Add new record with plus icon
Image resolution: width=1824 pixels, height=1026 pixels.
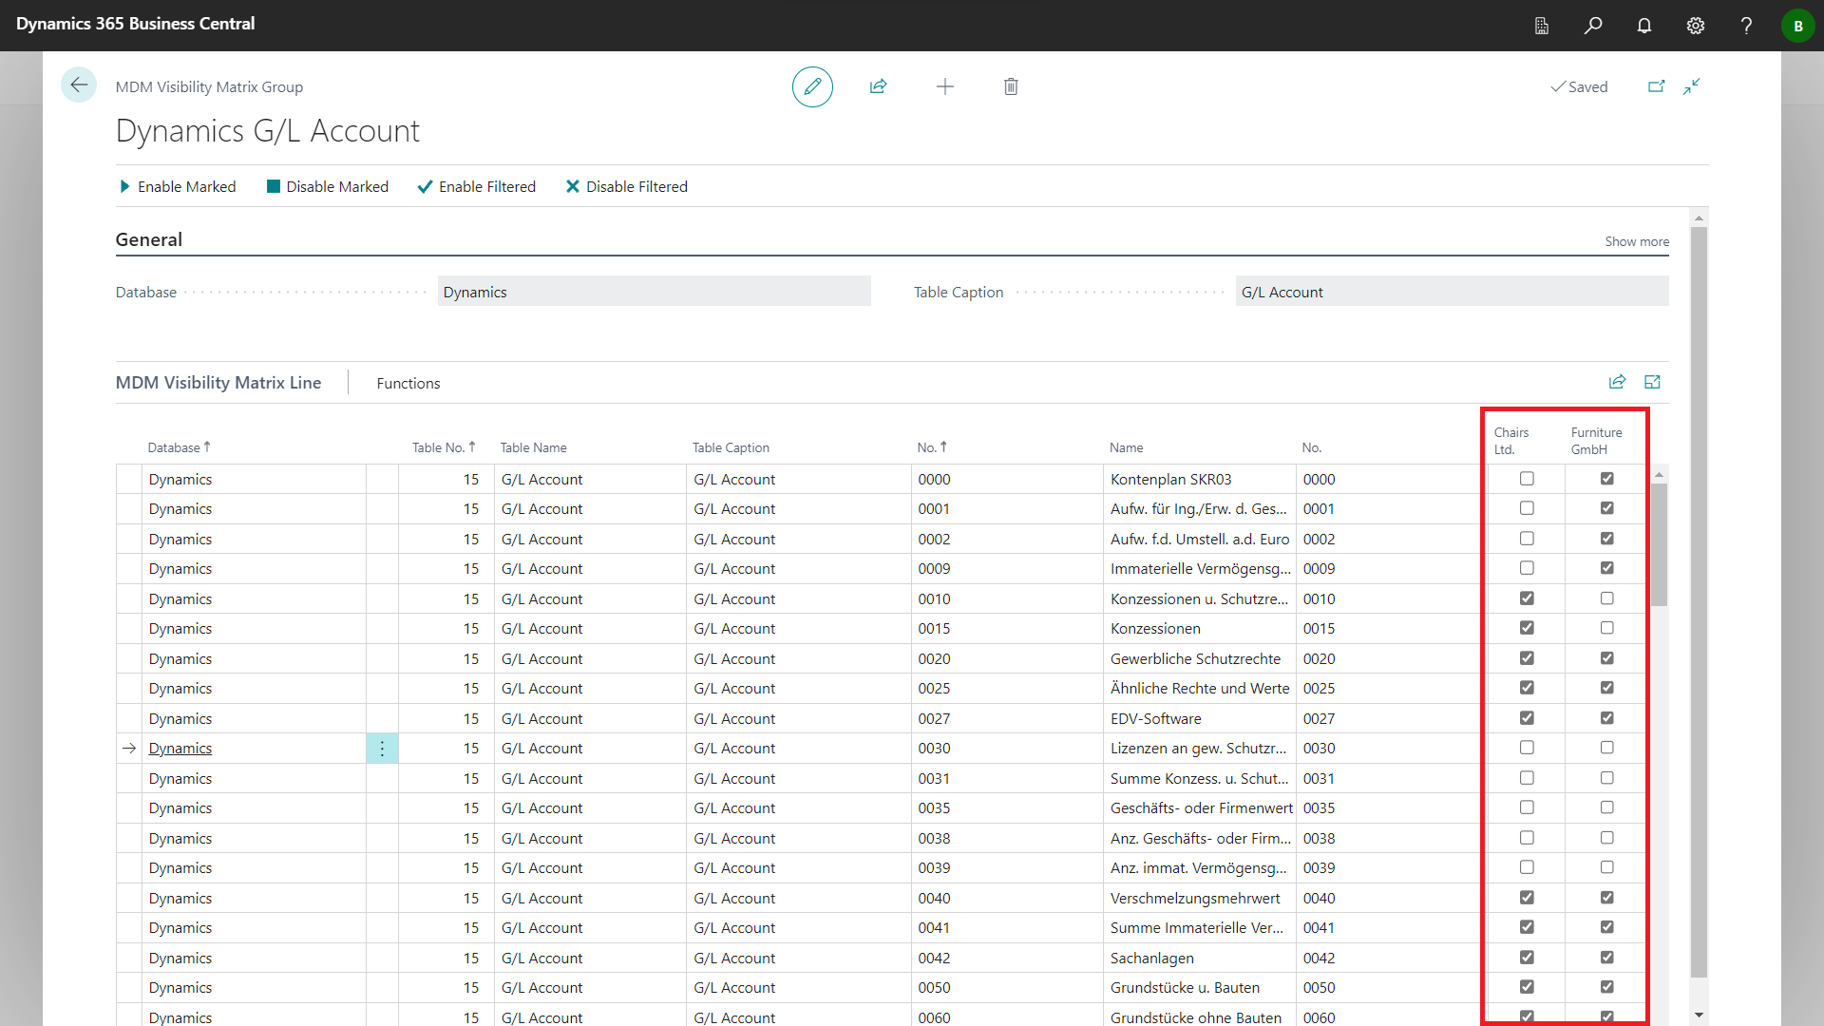(944, 86)
